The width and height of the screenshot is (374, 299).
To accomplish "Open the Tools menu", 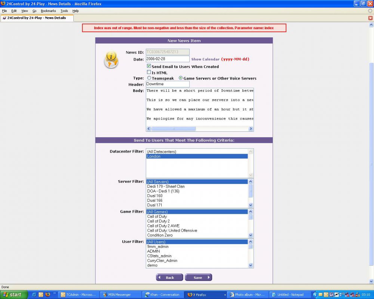I will click(x=64, y=11).
